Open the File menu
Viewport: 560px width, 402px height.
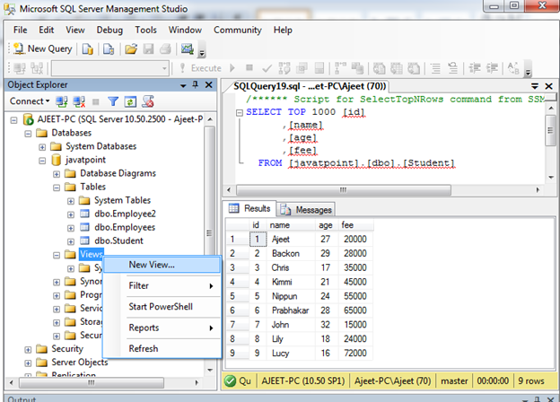click(x=20, y=30)
